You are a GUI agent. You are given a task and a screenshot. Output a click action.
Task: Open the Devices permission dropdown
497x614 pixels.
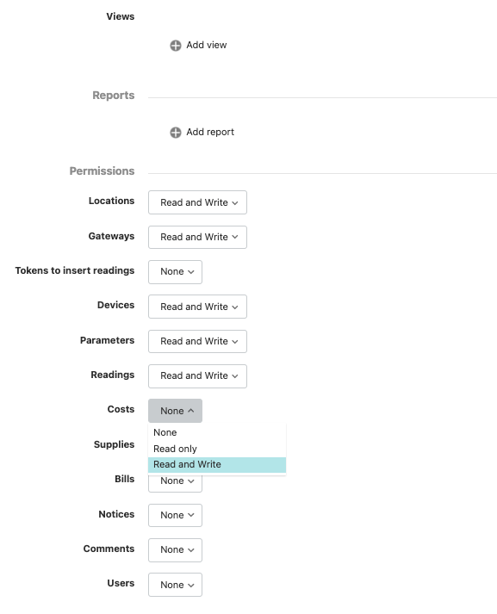coord(197,307)
